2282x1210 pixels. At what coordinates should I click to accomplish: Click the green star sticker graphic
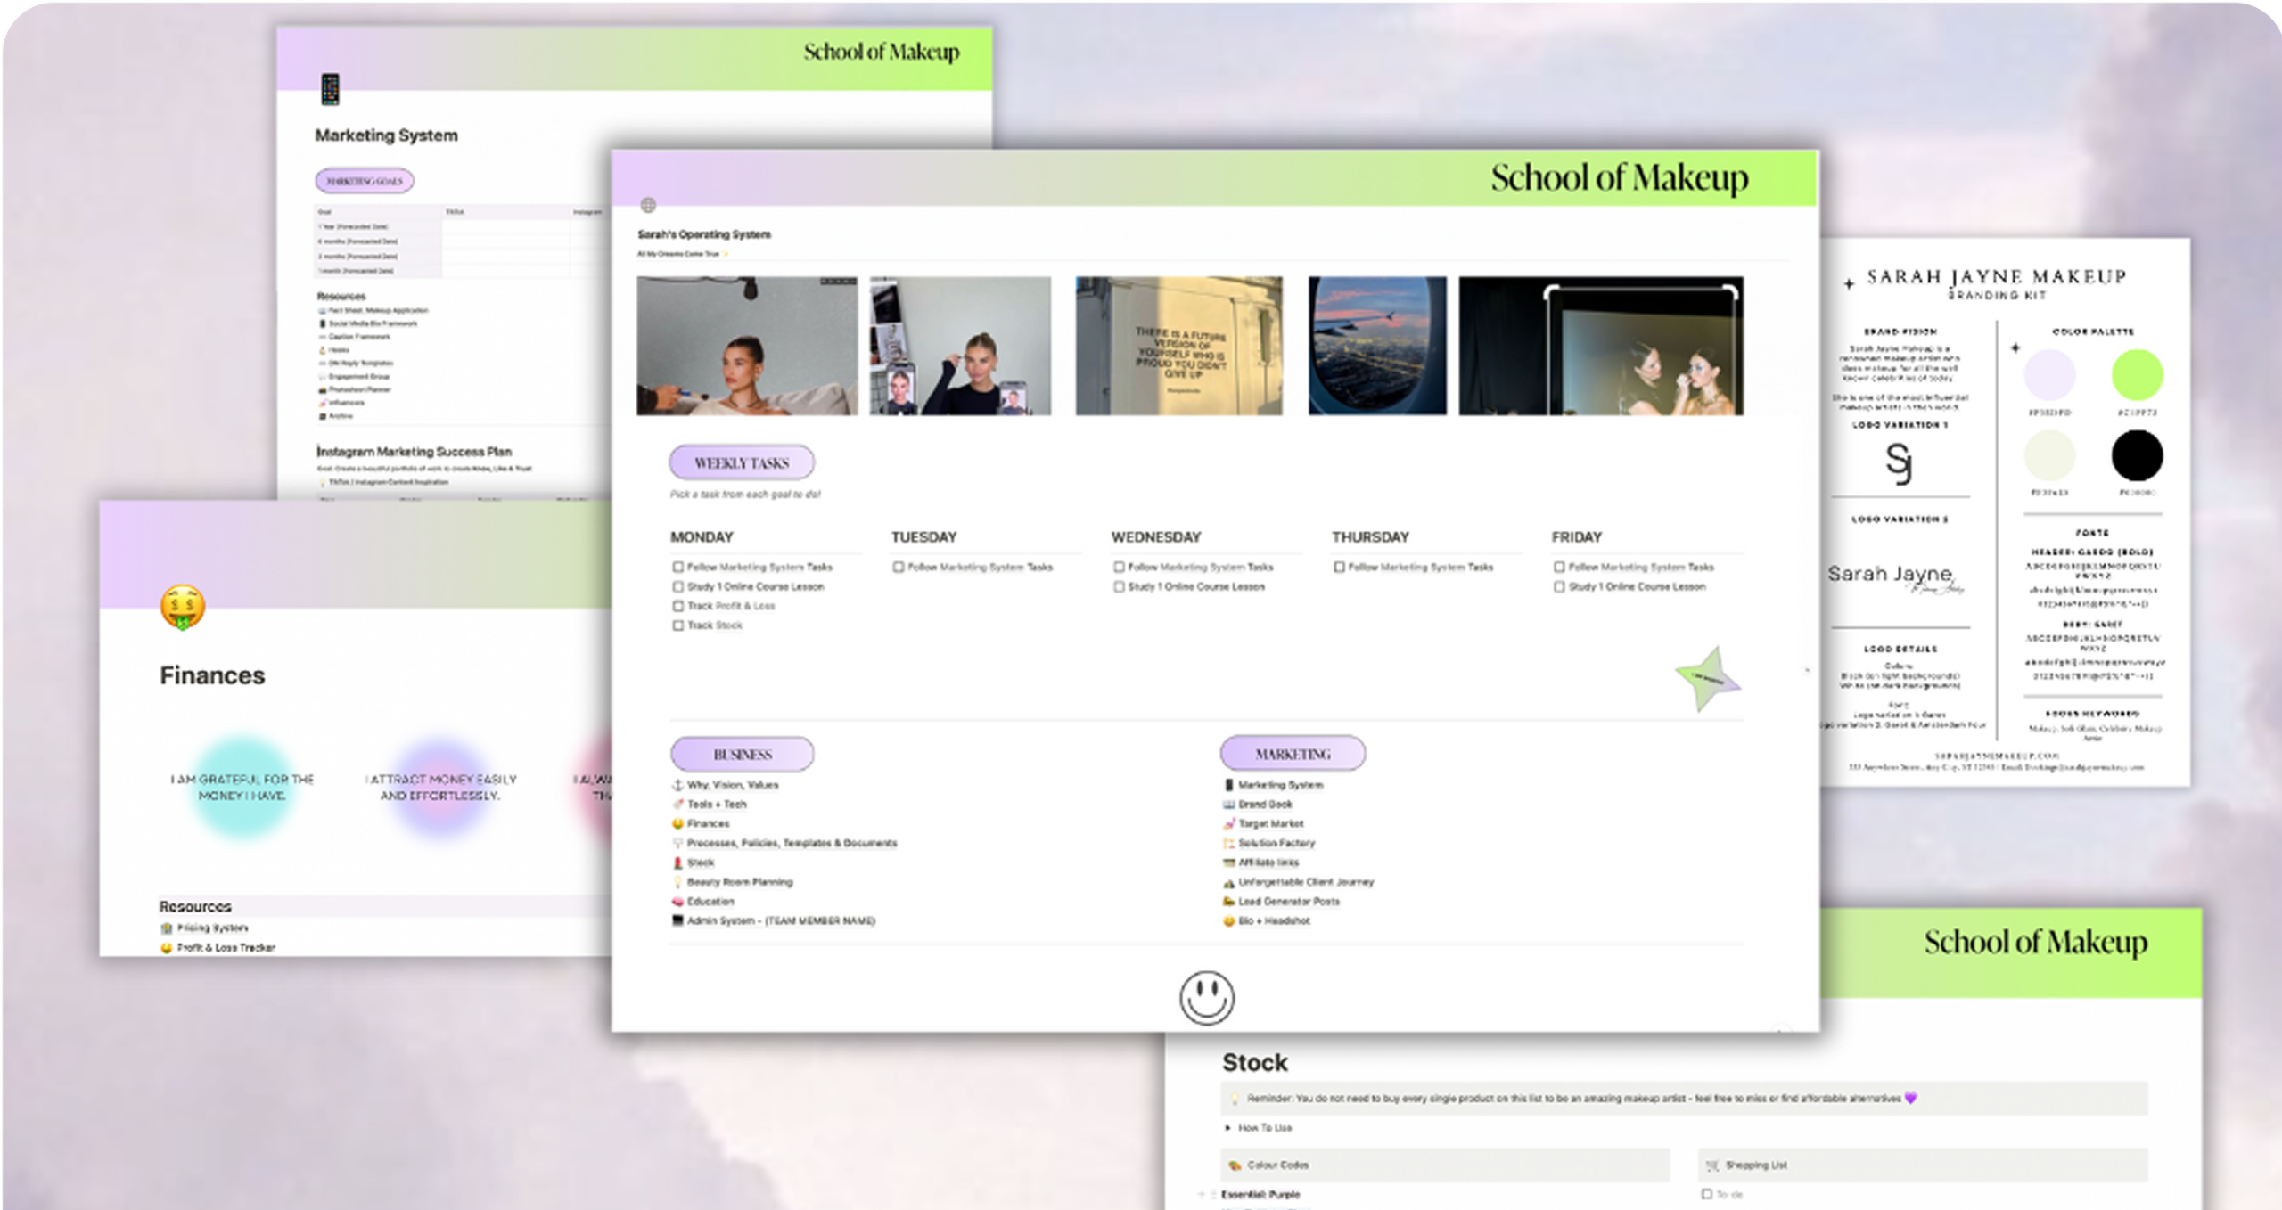click(x=1707, y=680)
